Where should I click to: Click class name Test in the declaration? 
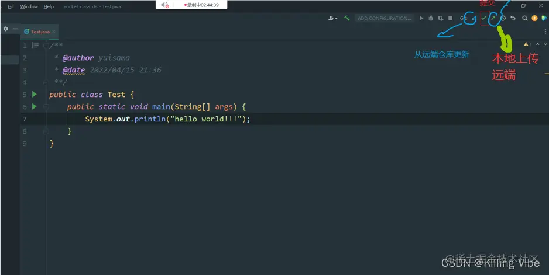tap(116, 95)
